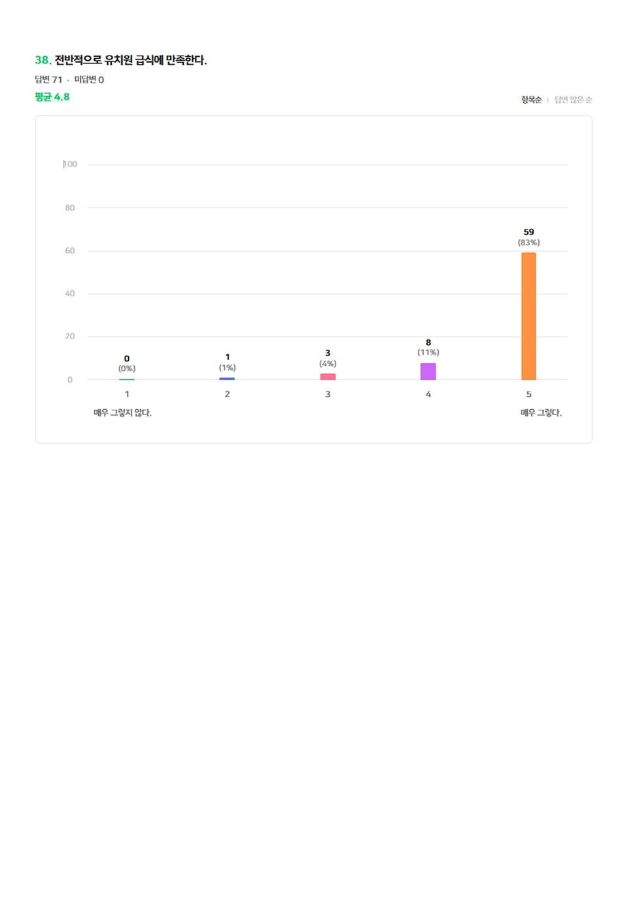Viewport: 641px width, 906px height.
Task: Click the 답변 71 response count
Action: pos(48,80)
